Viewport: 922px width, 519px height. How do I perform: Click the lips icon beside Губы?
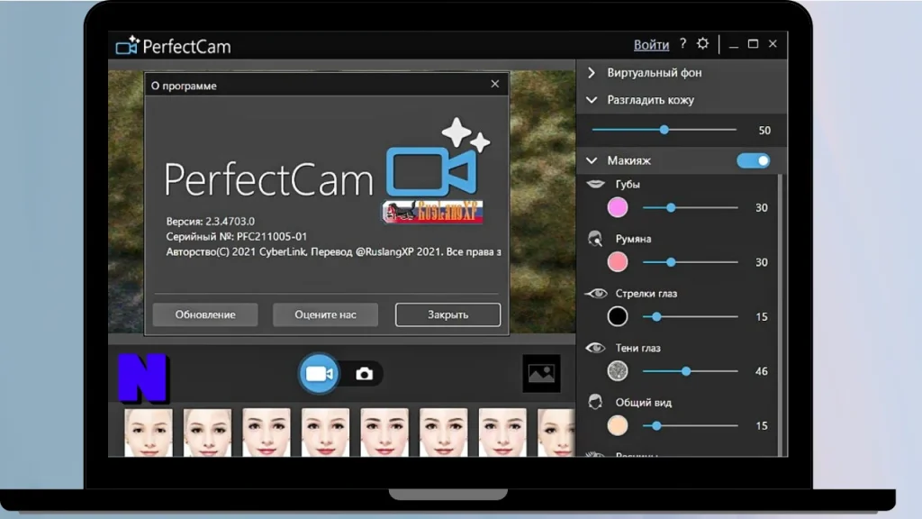596,184
